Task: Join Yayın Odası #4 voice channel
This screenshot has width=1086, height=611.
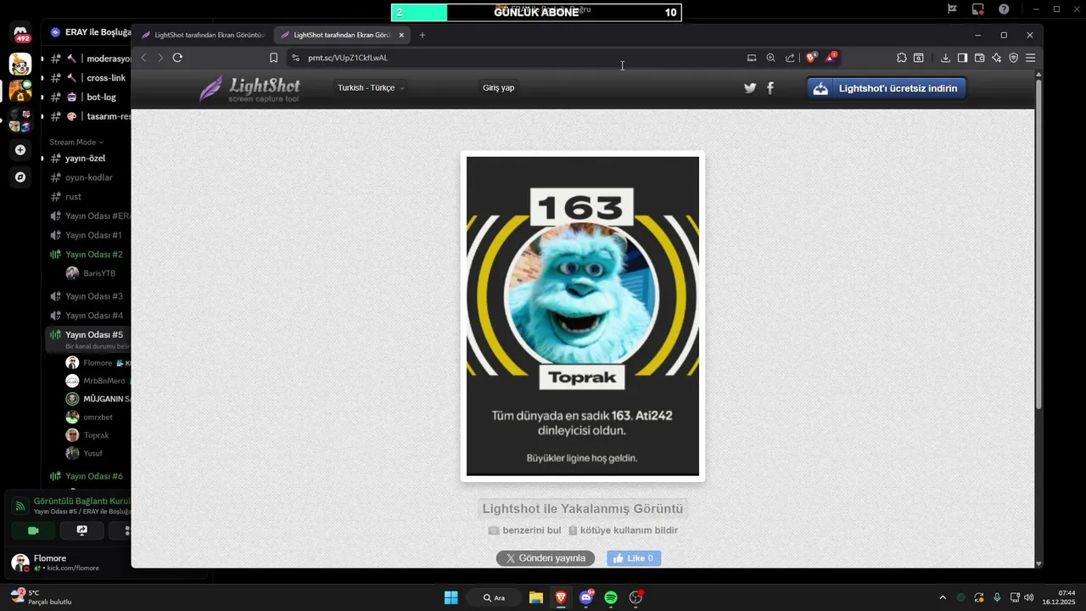Action: tap(88, 316)
